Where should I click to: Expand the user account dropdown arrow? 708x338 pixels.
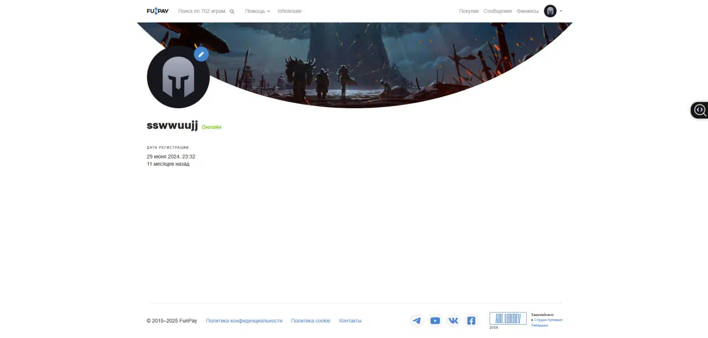point(561,11)
